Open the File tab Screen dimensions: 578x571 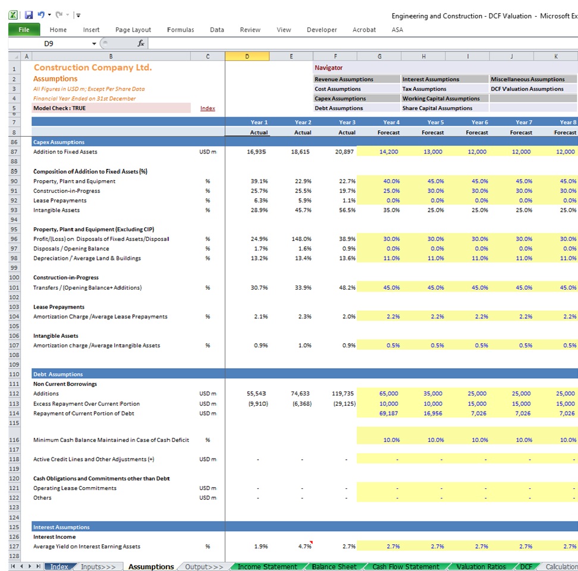[x=24, y=30]
